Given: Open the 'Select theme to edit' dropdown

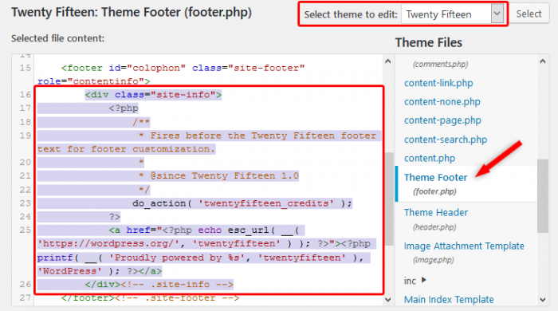Looking at the screenshot, I should click(x=452, y=14).
